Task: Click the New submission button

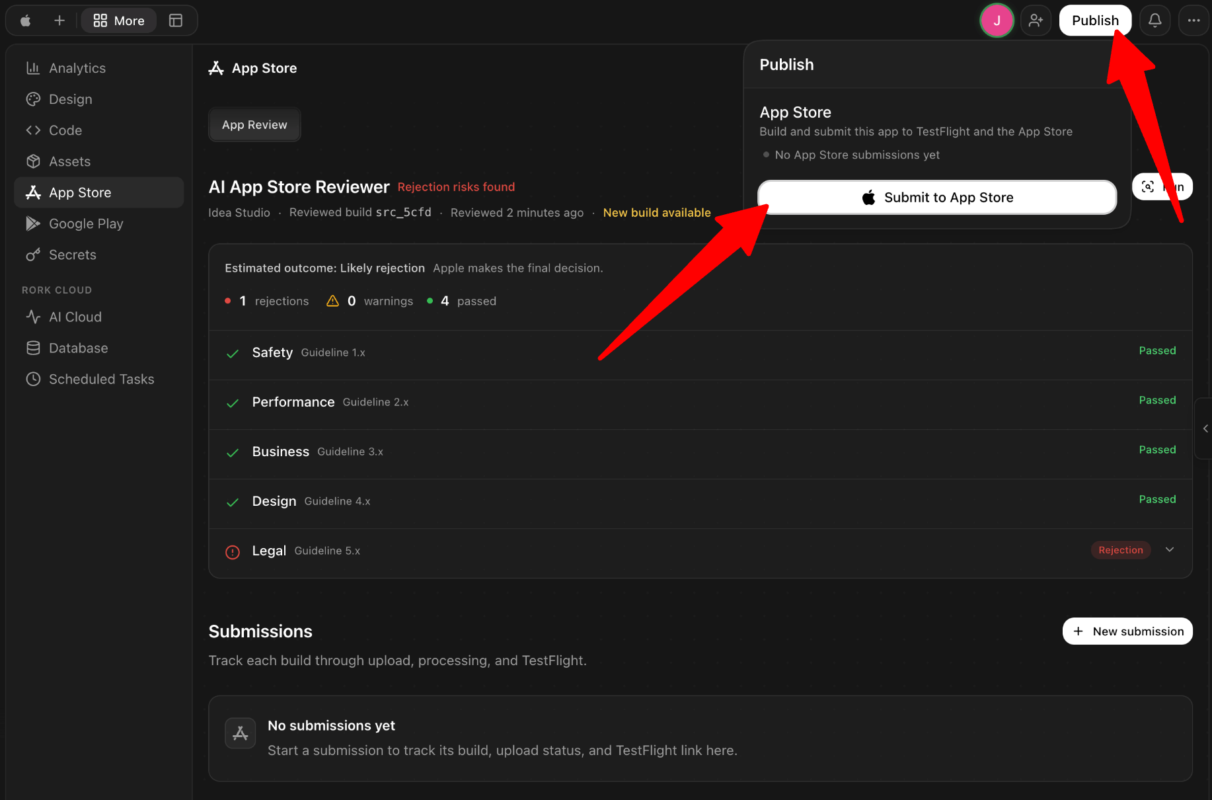Action: pos(1127,631)
